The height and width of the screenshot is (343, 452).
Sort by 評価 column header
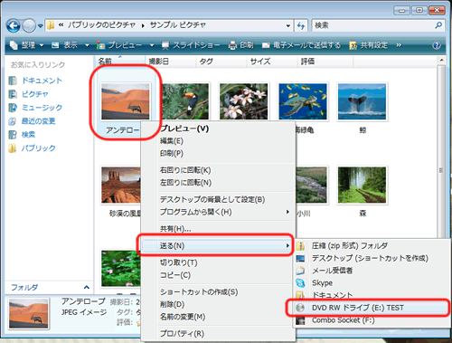pos(325,62)
